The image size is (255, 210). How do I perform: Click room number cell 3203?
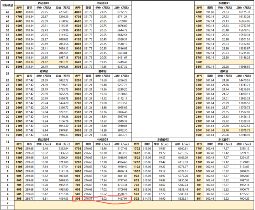tap(78, 80)
